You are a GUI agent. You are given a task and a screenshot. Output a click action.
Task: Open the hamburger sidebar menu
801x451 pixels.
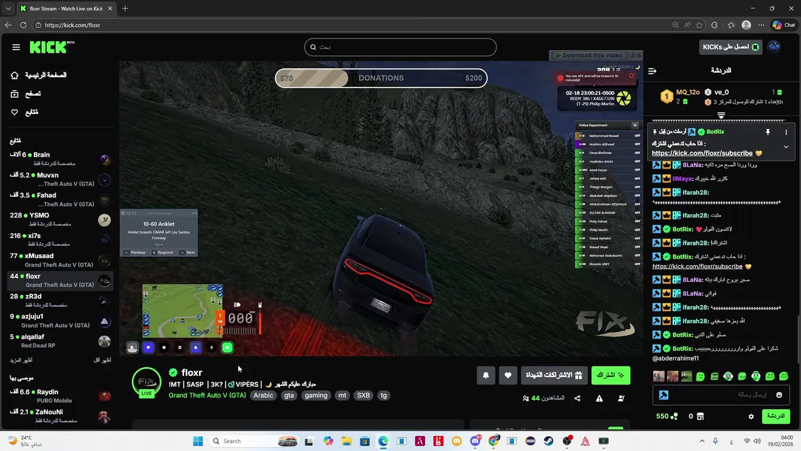(x=16, y=47)
